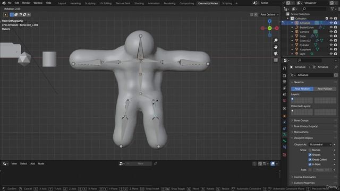The height and width of the screenshot is (191, 340).
Task: Enable the Names checkbox under Show
Action: click(310, 150)
